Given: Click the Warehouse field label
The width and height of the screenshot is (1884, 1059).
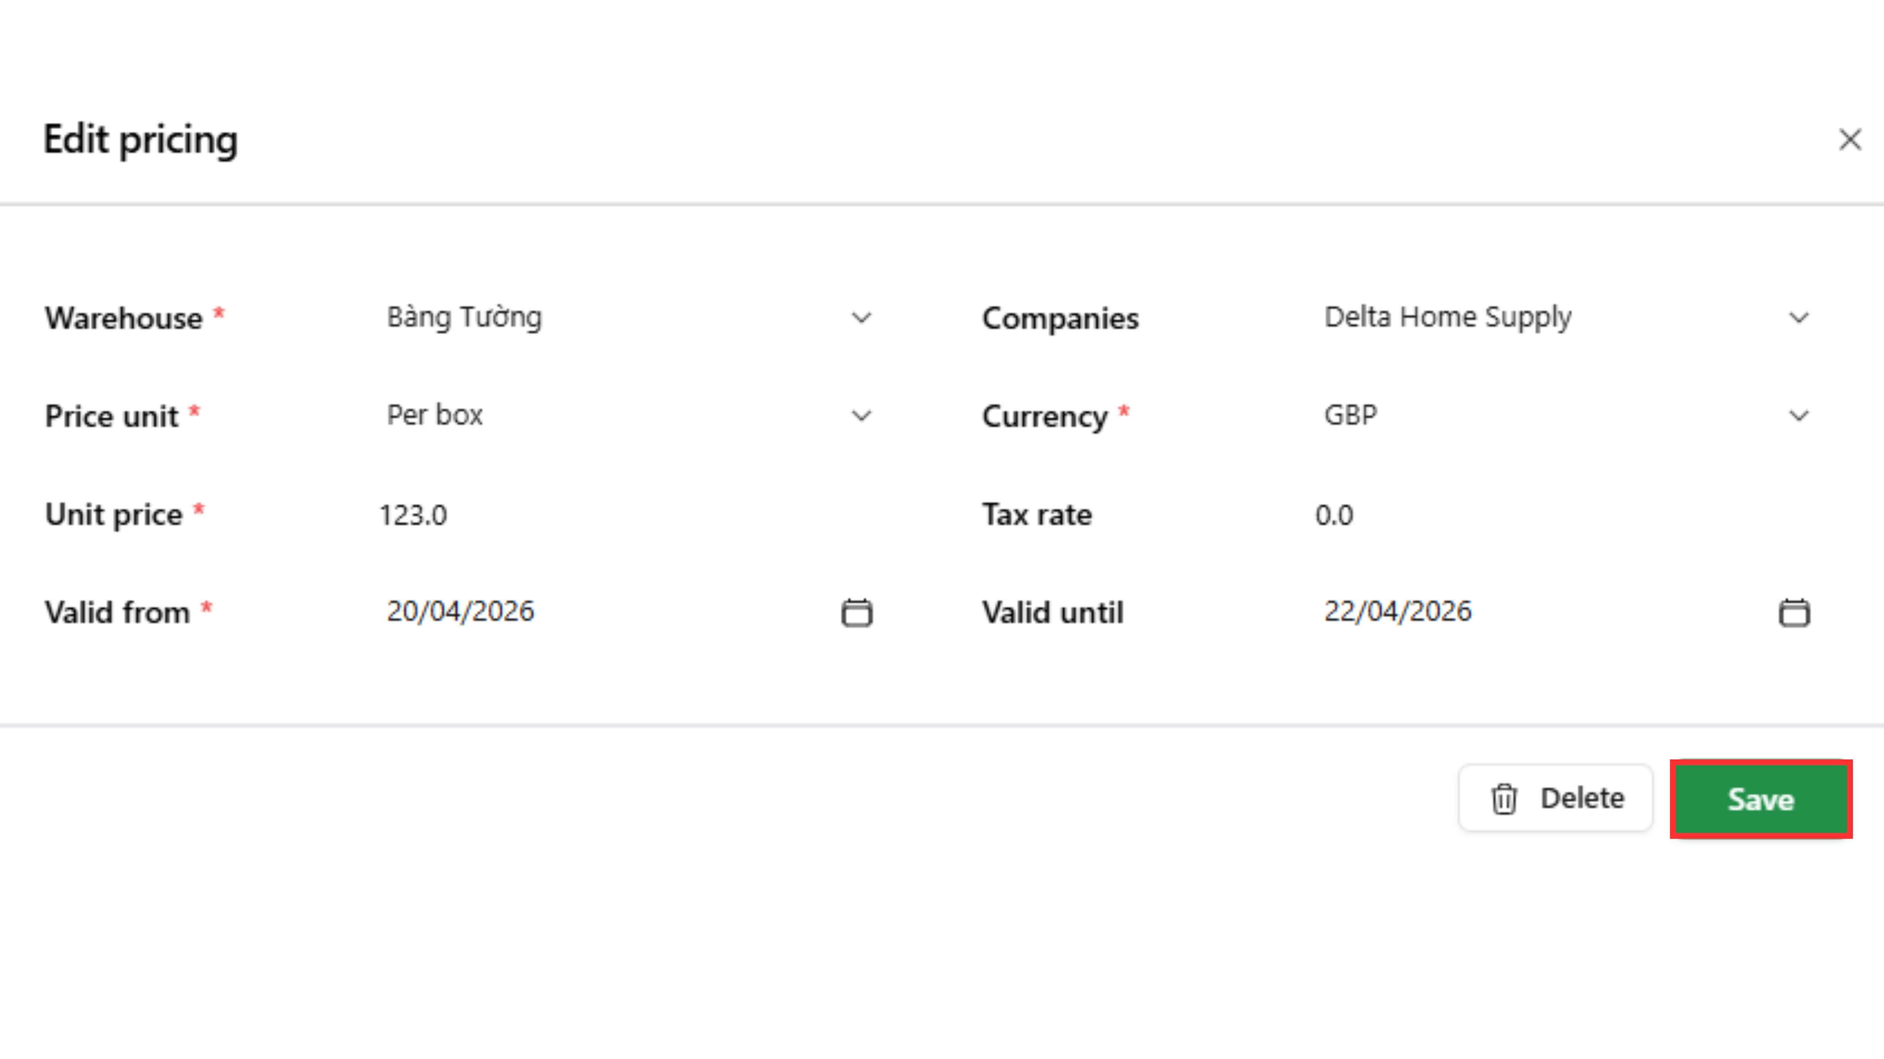Looking at the screenshot, I should pyautogui.click(x=123, y=319).
